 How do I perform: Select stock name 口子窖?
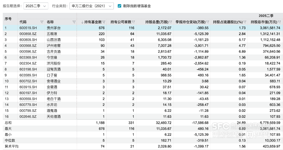tap(52, 75)
